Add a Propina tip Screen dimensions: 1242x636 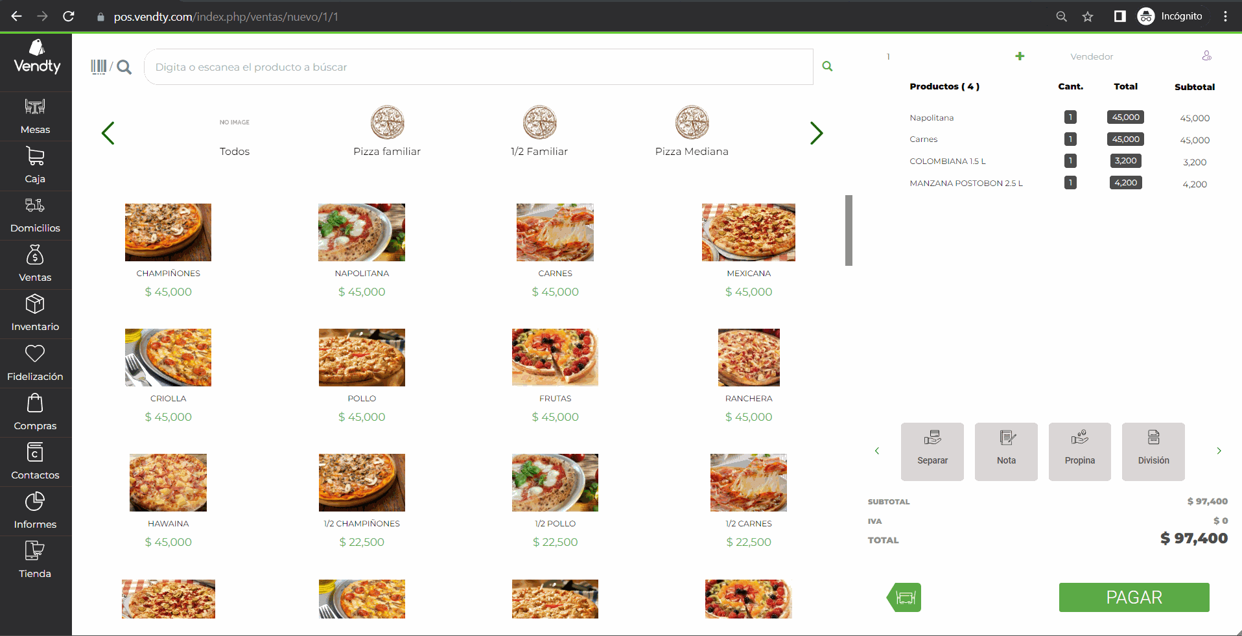tap(1080, 451)
